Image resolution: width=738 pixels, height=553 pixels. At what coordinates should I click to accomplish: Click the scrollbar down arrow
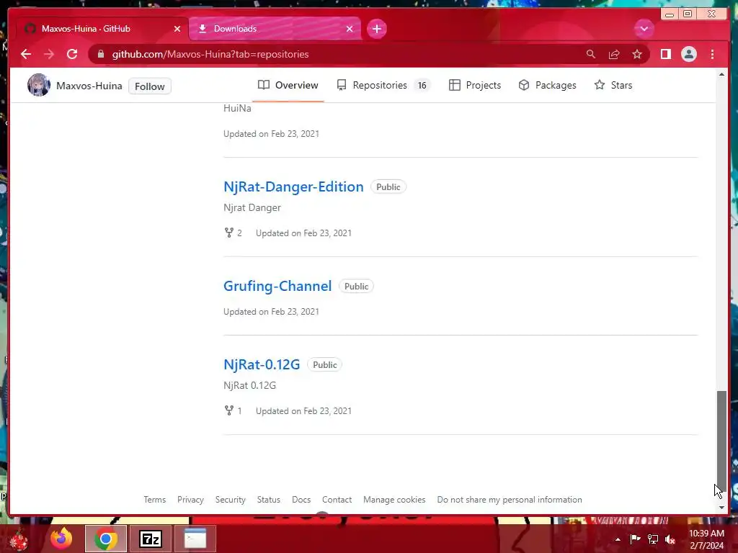[721, 508]
